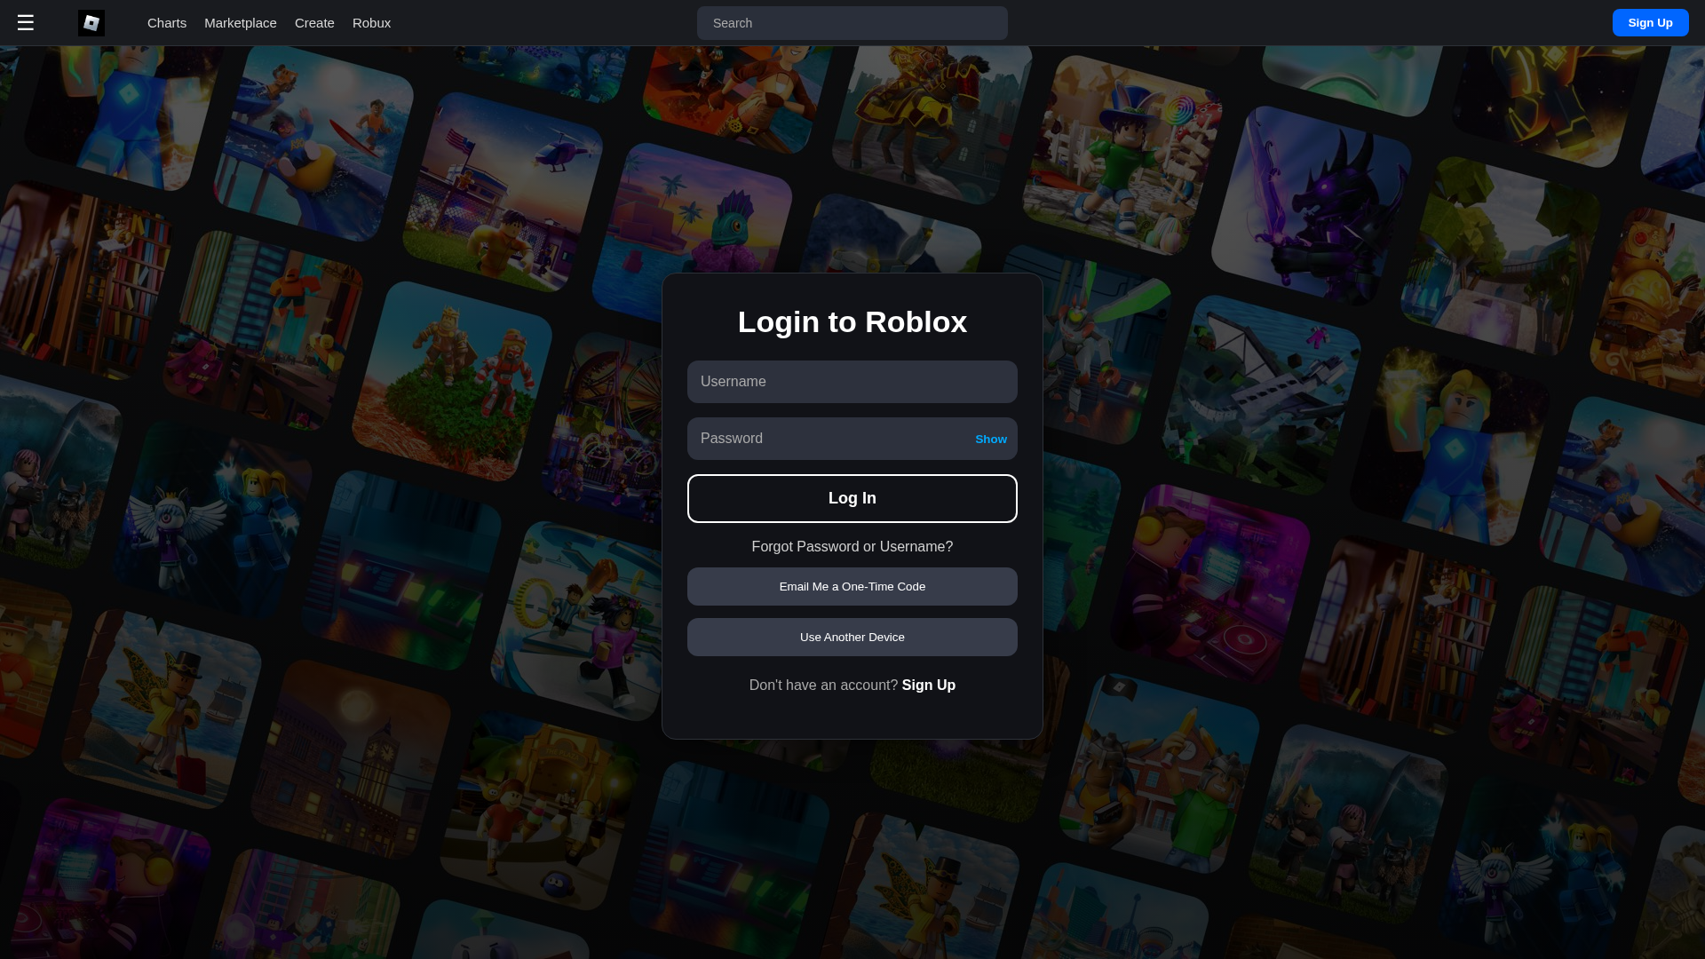Choose Use Another Device option
The width and height of the screenshot is (1705, 959).
tap(852, 638)
